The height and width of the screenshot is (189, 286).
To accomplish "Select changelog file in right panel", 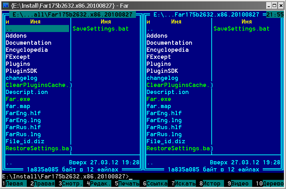I will [x=162, y=78].
